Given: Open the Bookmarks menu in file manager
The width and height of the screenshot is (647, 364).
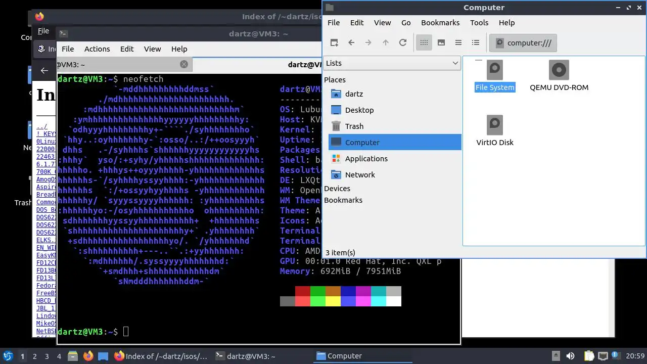Looking at the screenshot, I should point(440,22).
